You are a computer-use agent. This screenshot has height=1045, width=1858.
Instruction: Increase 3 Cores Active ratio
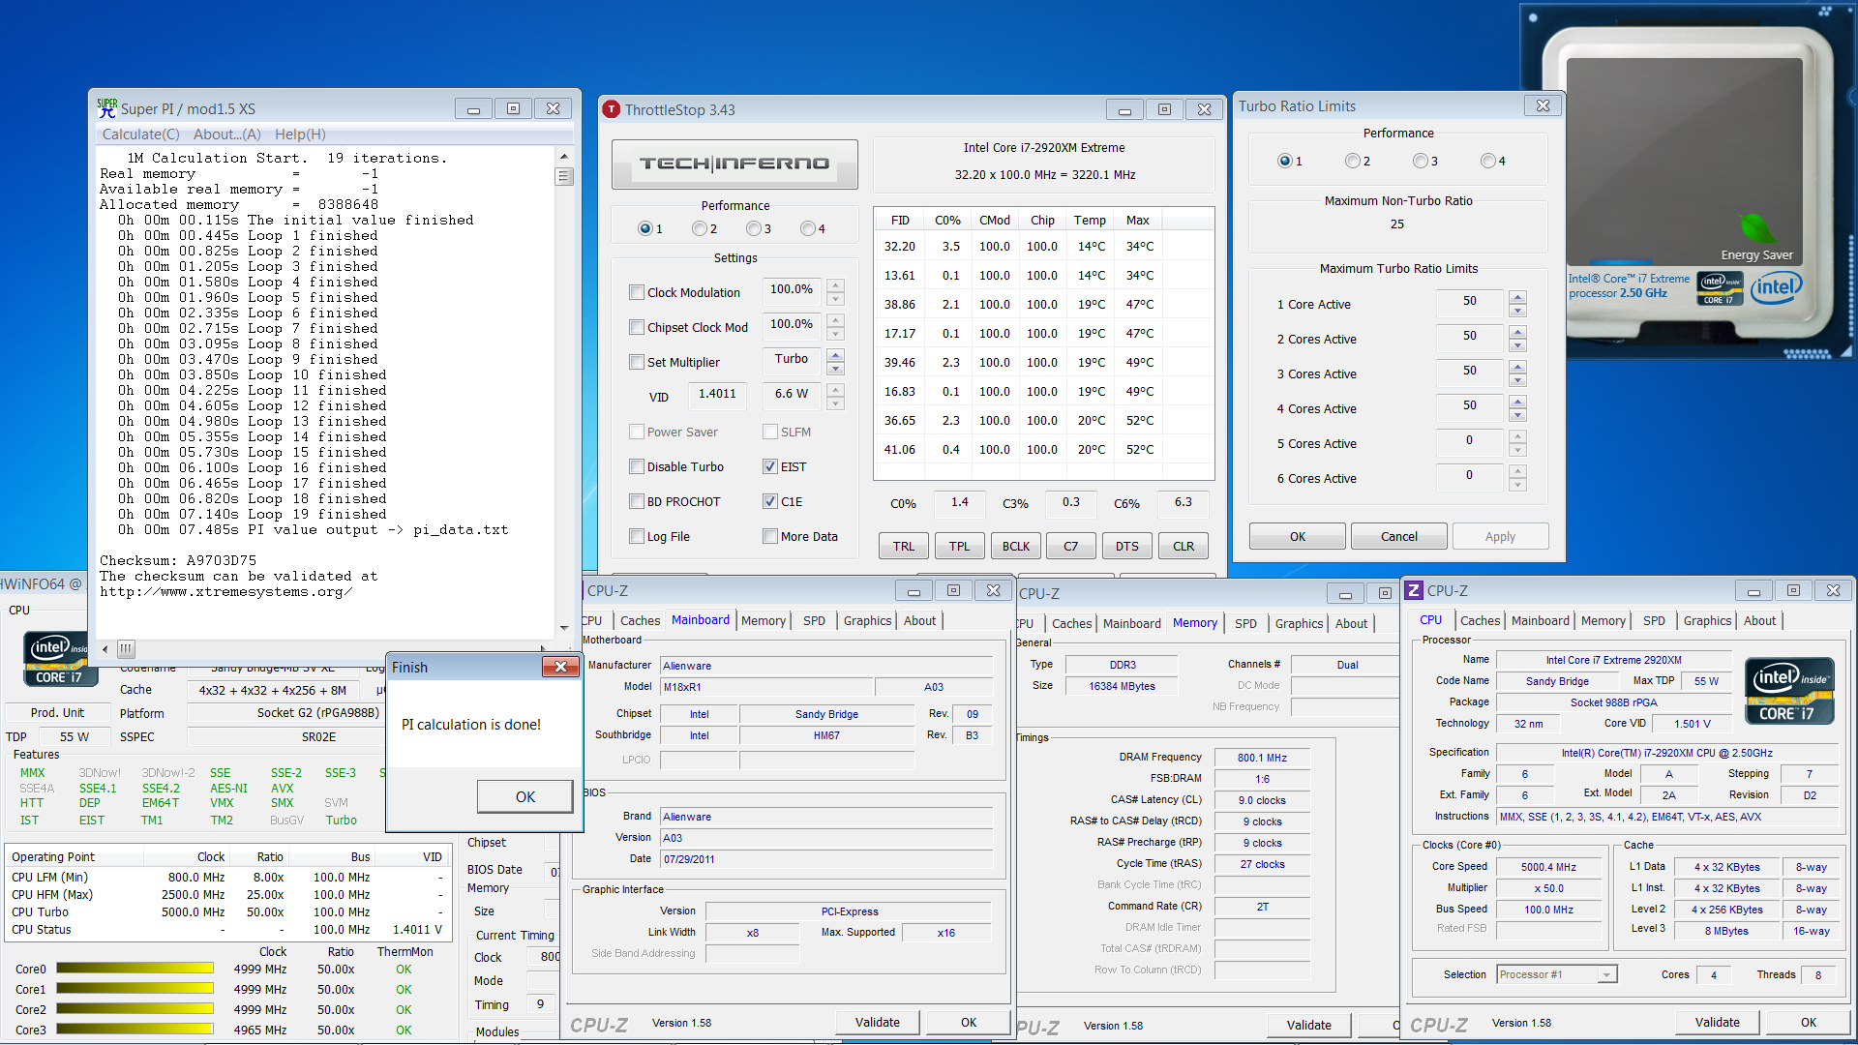[x=1517, y=367]
